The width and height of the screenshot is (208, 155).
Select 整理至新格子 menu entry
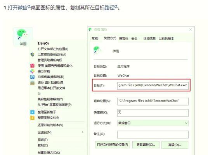pos(47,112)
